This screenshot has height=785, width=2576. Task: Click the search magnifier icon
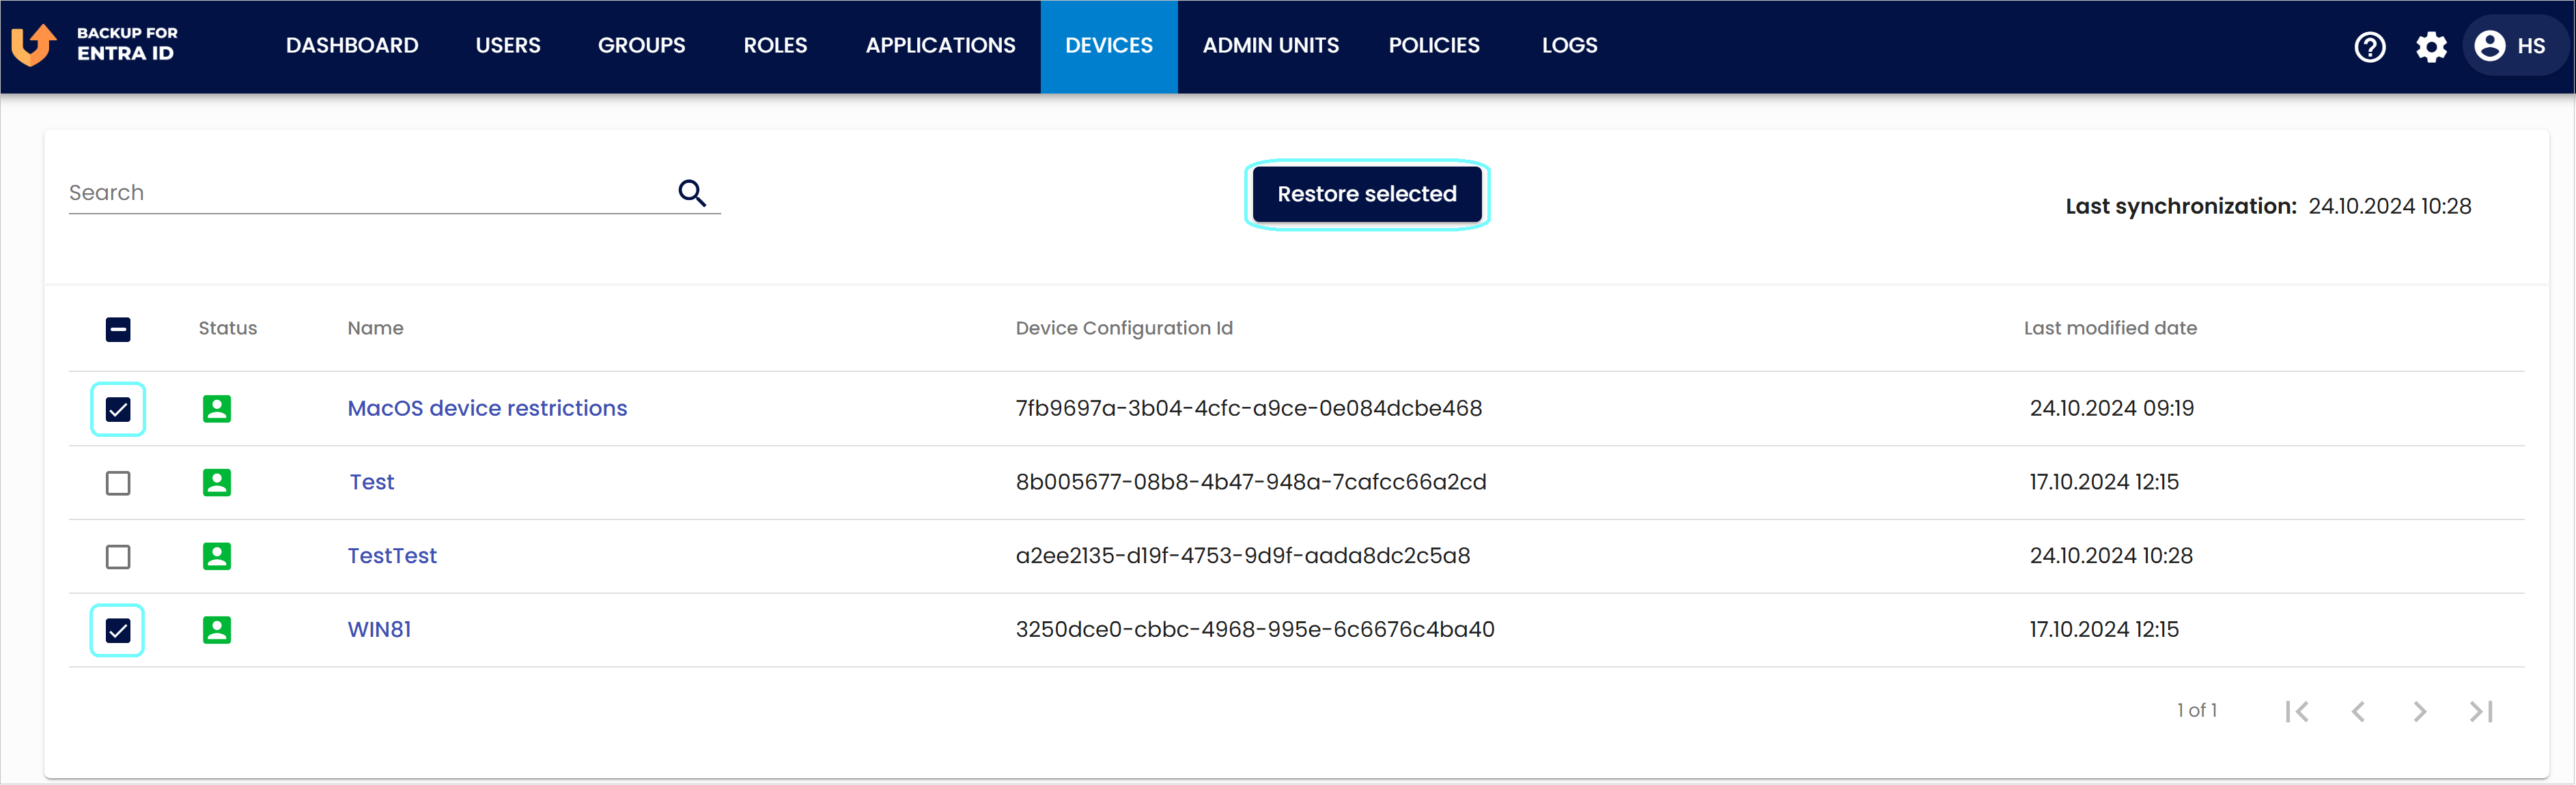[692, 192]
